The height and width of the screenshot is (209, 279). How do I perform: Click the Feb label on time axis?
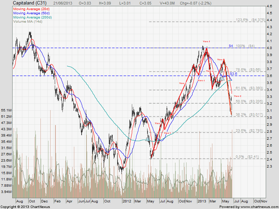(x=57, y=201)
